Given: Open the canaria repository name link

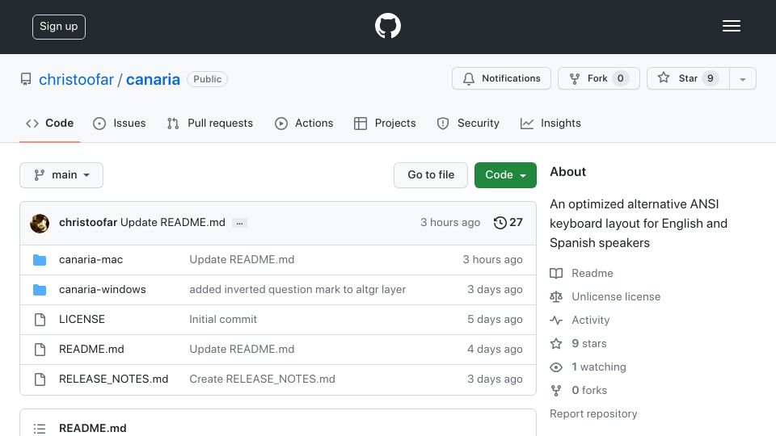Looking at the screenshot, I should click(x=153, y=80).
